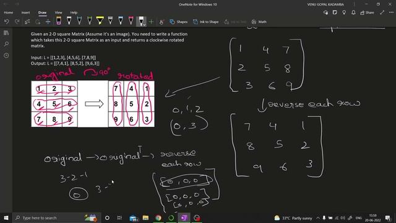Click the Redo arrow icon

click(17, 22)
